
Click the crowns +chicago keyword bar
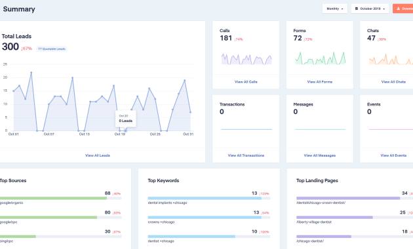coord(209,218)
